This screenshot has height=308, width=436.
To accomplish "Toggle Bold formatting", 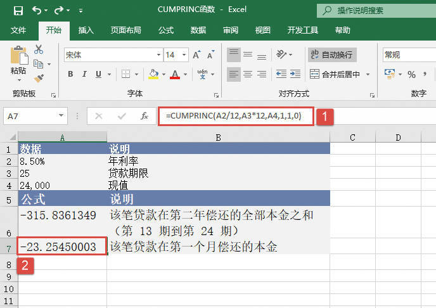I will pos(70,75).
